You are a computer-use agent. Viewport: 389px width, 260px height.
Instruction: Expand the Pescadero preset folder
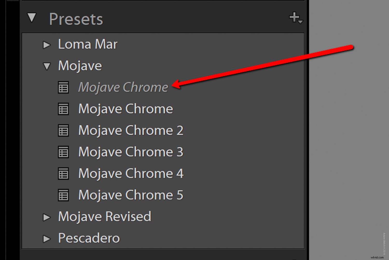(x=47, y=239)
